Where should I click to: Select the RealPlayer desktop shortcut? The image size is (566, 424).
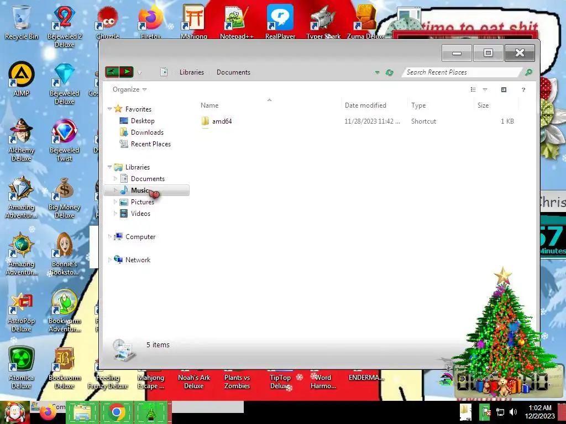pyautogui.click(x=280, y=22)
